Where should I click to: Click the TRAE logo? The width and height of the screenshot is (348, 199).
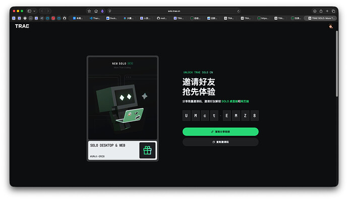[22, 26]
